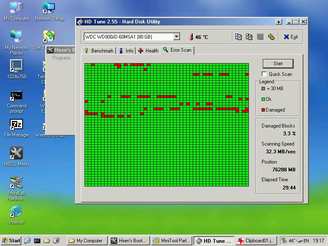Click the Start scan button
Image resolution: width=328 pixels, height=246 pixels.
278,64
